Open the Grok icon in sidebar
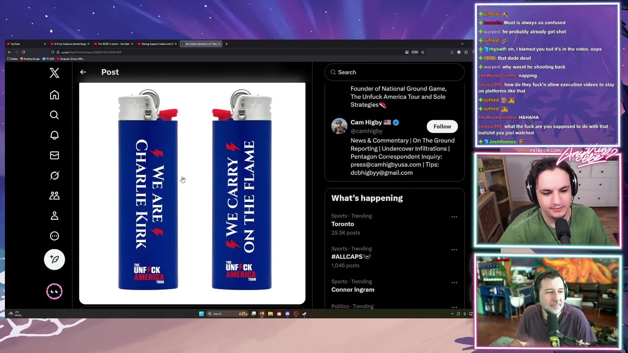This screenshot has width=628, height=353. coord(54,176)
